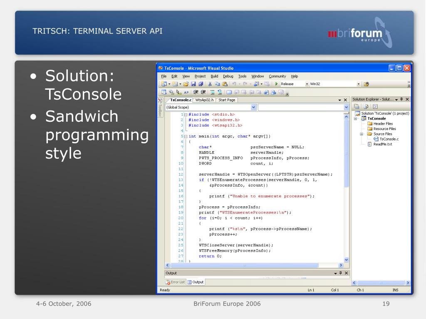426x319 pixels.
Task: Click the Undo arrow icon
Action: 234,84
